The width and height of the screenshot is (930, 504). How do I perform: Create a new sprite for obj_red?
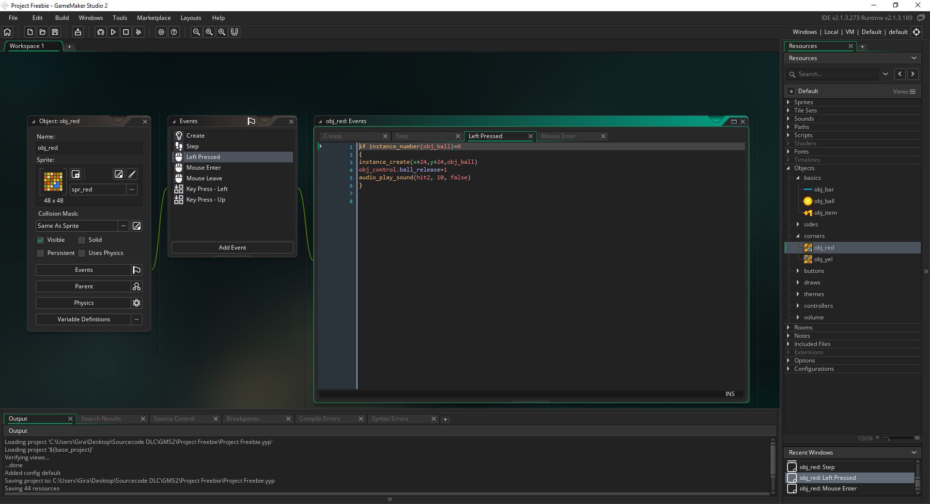[x=76, y=174]
